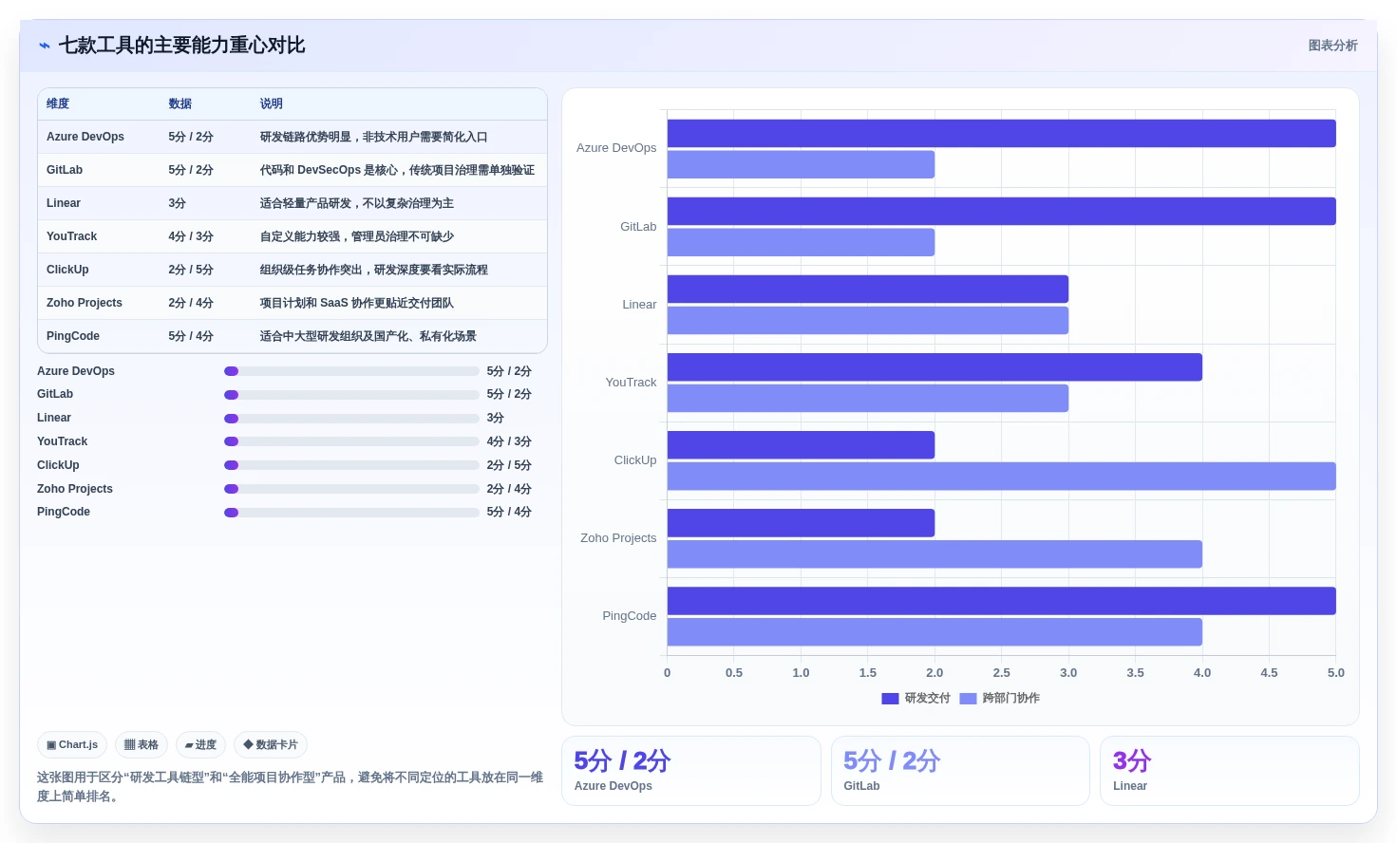The width and height of the screenshot is (1397, 843).
Task: Click the 5.0 x-axis tick label
Action: 1335,673
